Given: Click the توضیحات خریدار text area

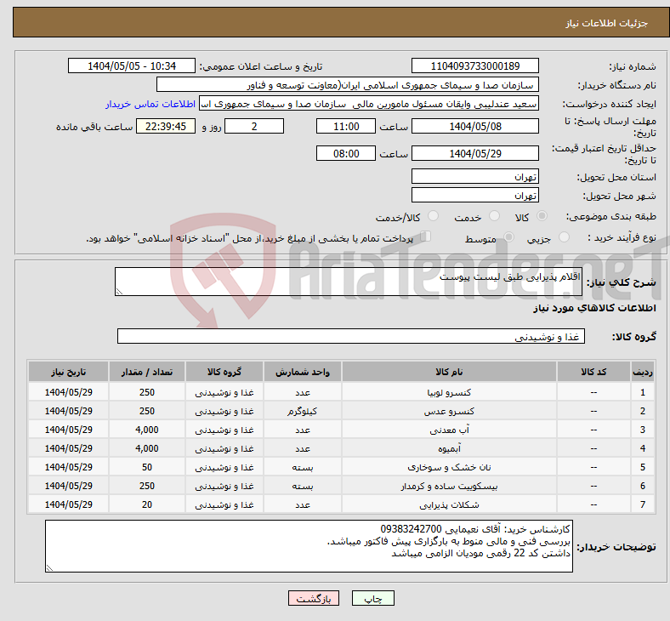Looking at the screenshot, I should click(309, 546).
